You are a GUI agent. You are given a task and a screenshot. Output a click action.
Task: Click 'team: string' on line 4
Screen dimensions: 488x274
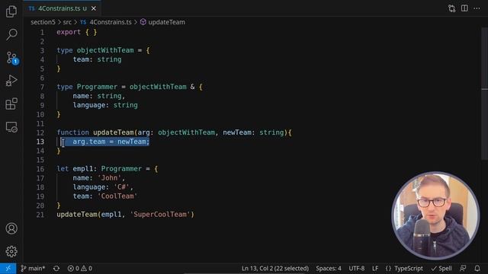[97, 59]
